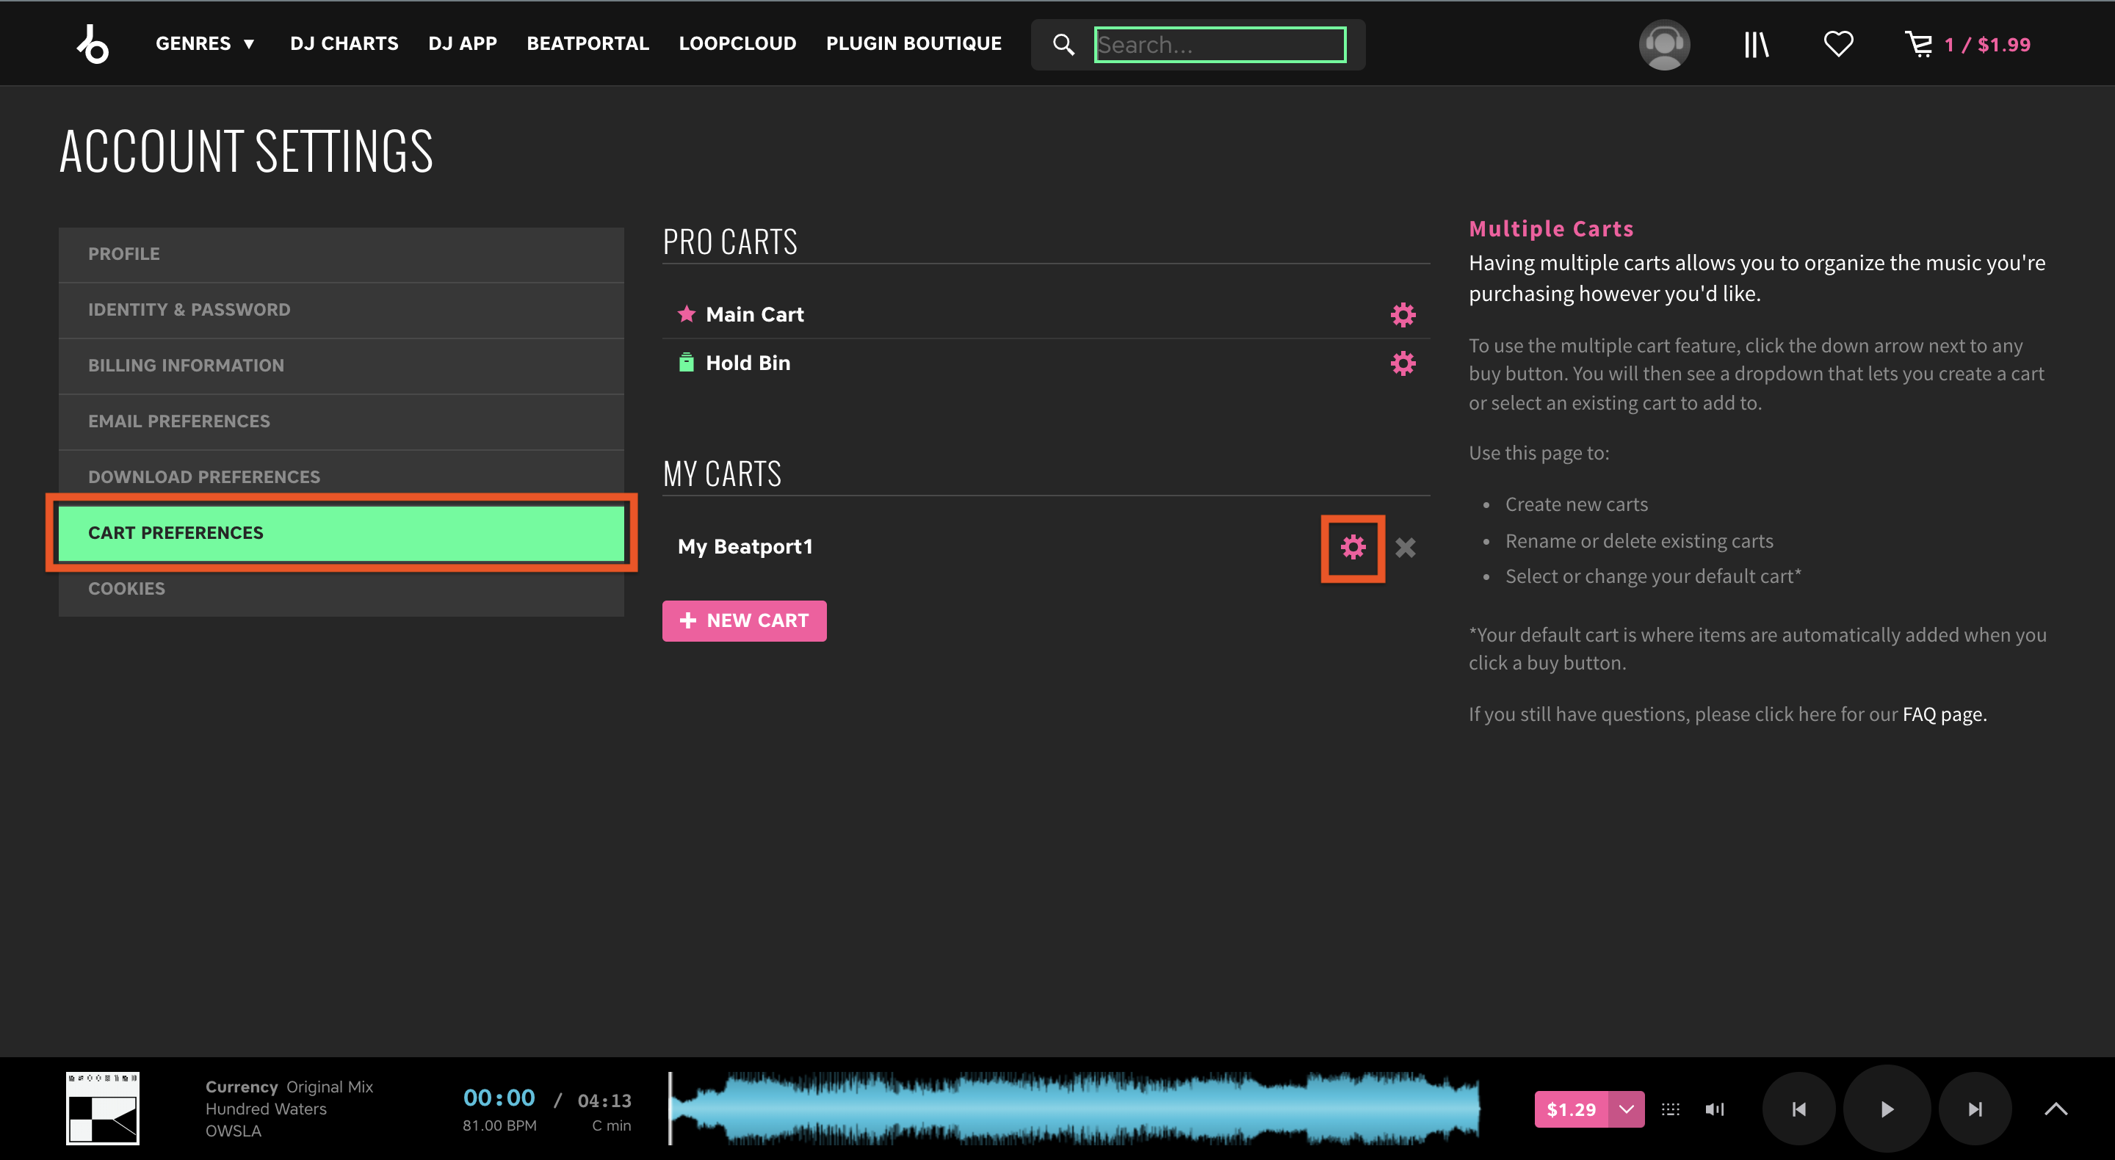The height and width of the screenshot is (1160, 2115).
Task: Click the My Beatport1 cart name
Action: 745,547
